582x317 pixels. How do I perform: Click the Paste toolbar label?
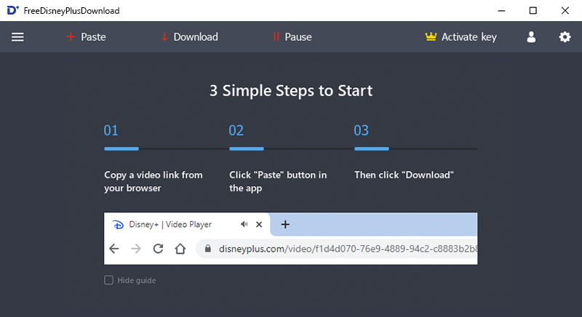[93, 37]
